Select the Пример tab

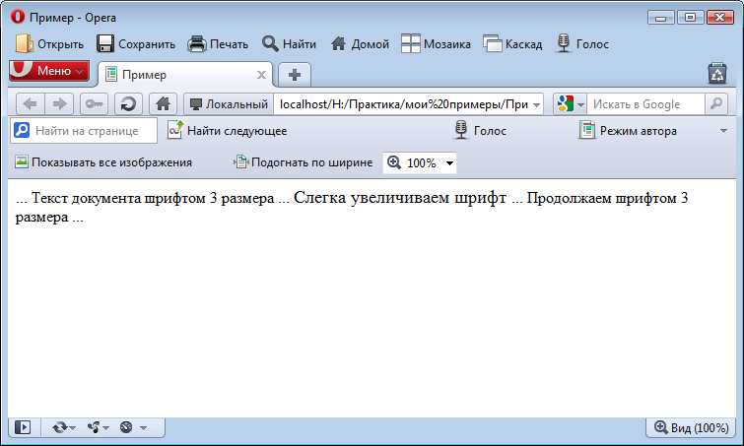185,75
